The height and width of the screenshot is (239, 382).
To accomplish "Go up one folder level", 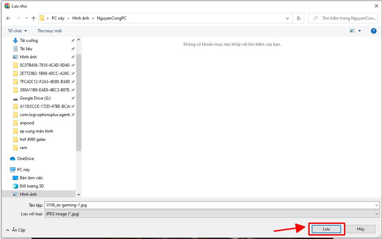I will [33, 18].
